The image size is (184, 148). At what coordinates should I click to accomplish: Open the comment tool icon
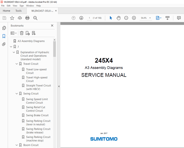coord(179,18)
